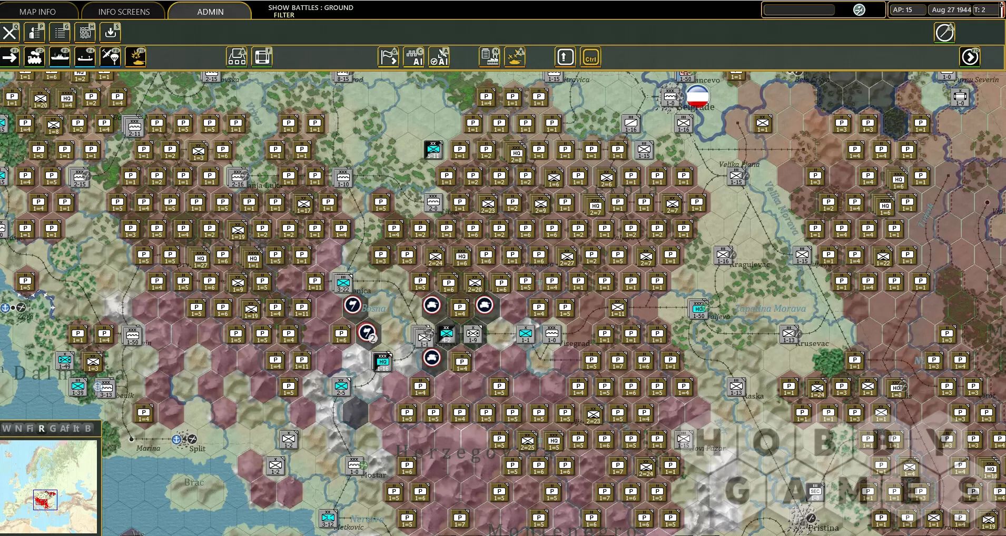The image size is (1006, 536).
Task: Click the flag with arrow icon
Action: (x=389, y=57)
